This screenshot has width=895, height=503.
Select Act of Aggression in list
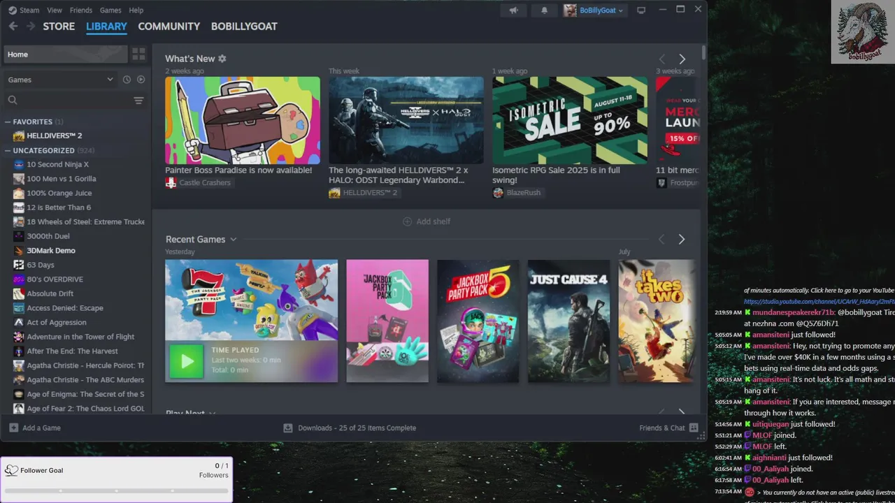click(x=57, y=322)
